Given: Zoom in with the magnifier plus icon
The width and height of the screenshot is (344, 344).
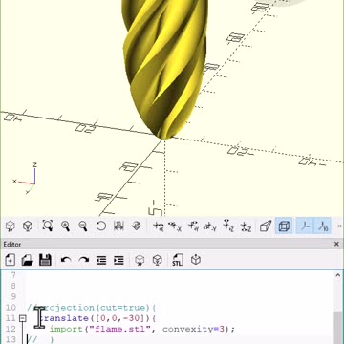Looking at the screenshot, I should pyautogui.click(x=66, y=226).
